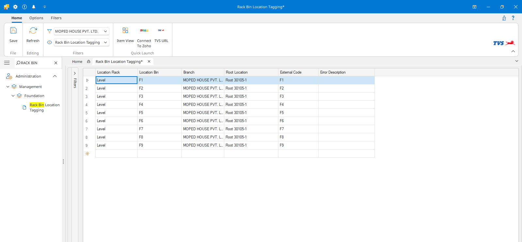
Task: Refresh the grid using the Refresh icon
Action: [x=33, y=31]
